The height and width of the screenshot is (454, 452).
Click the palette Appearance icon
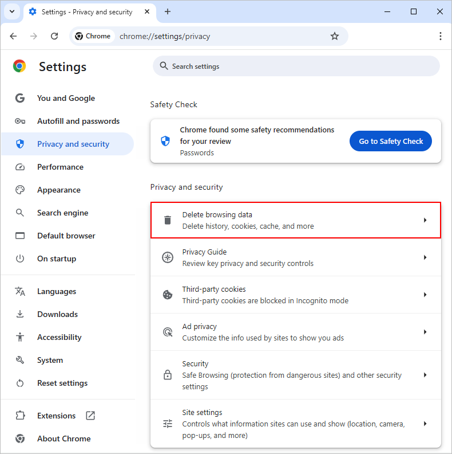coord(20,190)
